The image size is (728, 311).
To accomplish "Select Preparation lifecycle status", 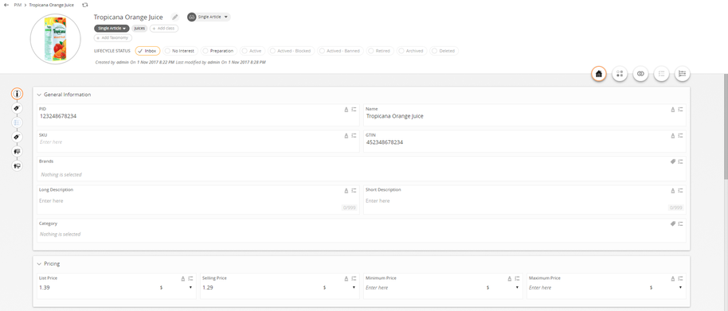I will [219, 51].
